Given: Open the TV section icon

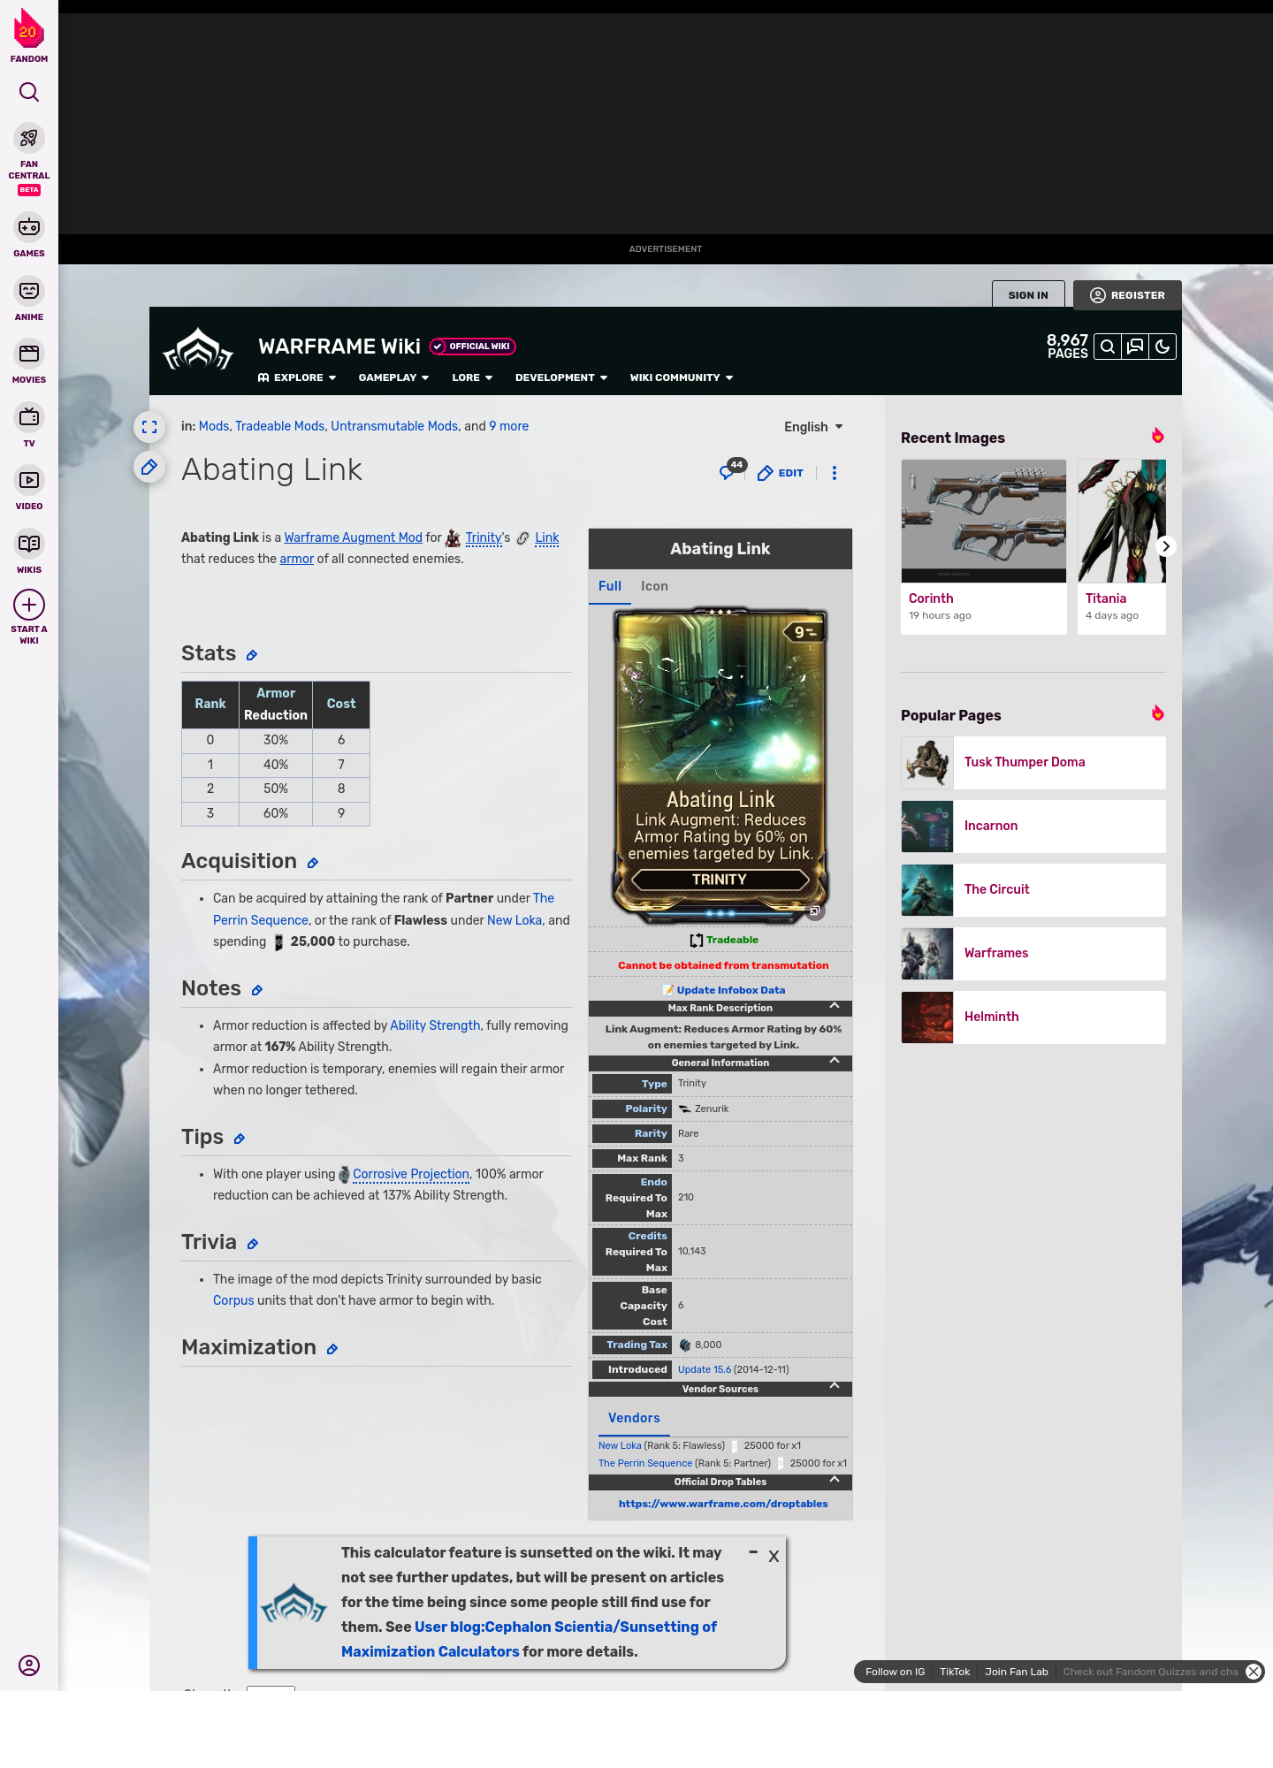Looking at the screenshot, I should 29,416.
